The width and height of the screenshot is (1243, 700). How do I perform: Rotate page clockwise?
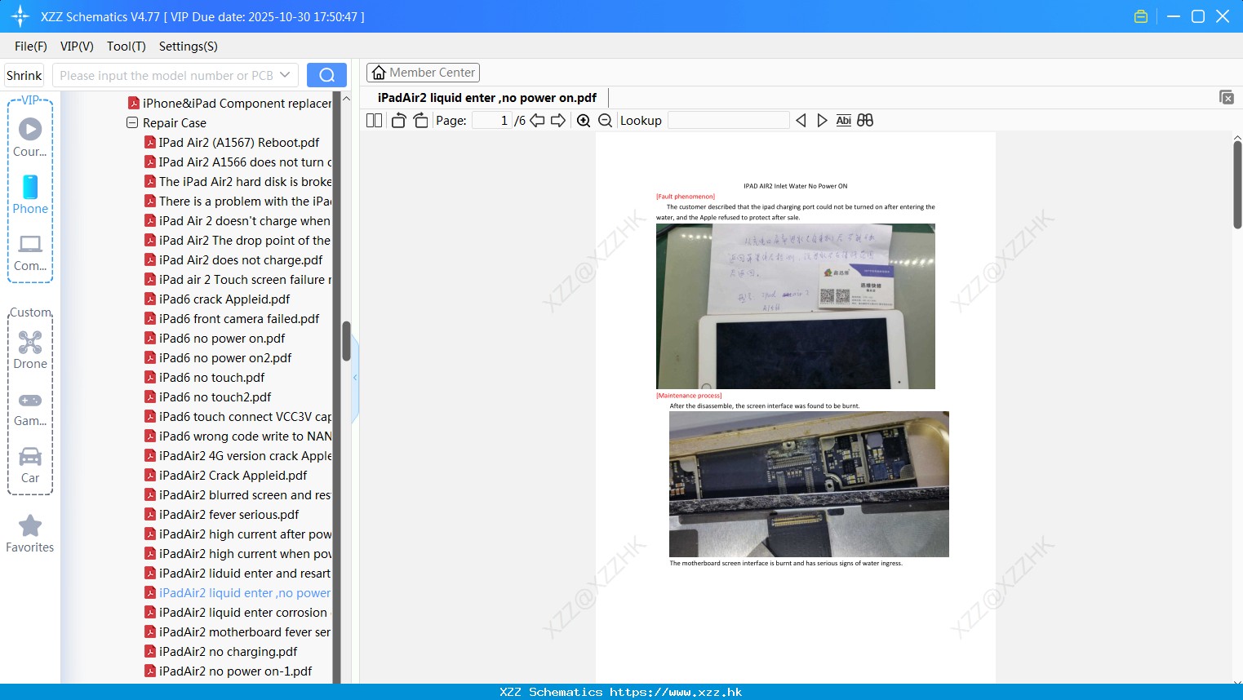420,121
